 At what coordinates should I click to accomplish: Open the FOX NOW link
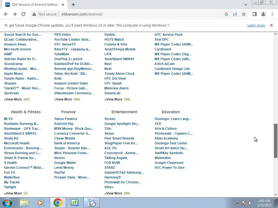112,163
